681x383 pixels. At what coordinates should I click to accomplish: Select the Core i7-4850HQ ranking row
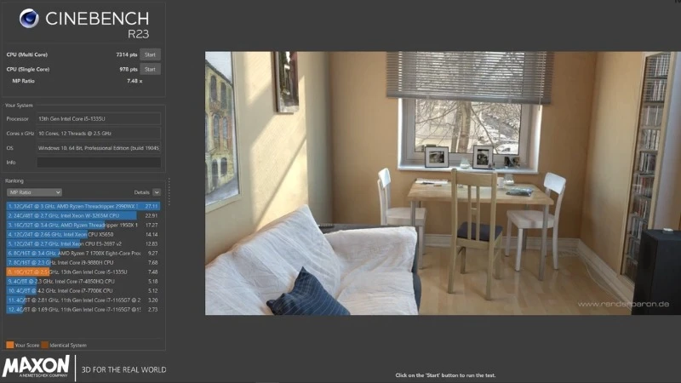(83, 282)
